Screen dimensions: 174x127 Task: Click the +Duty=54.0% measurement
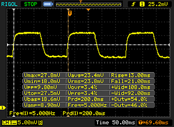pos(129,99)
